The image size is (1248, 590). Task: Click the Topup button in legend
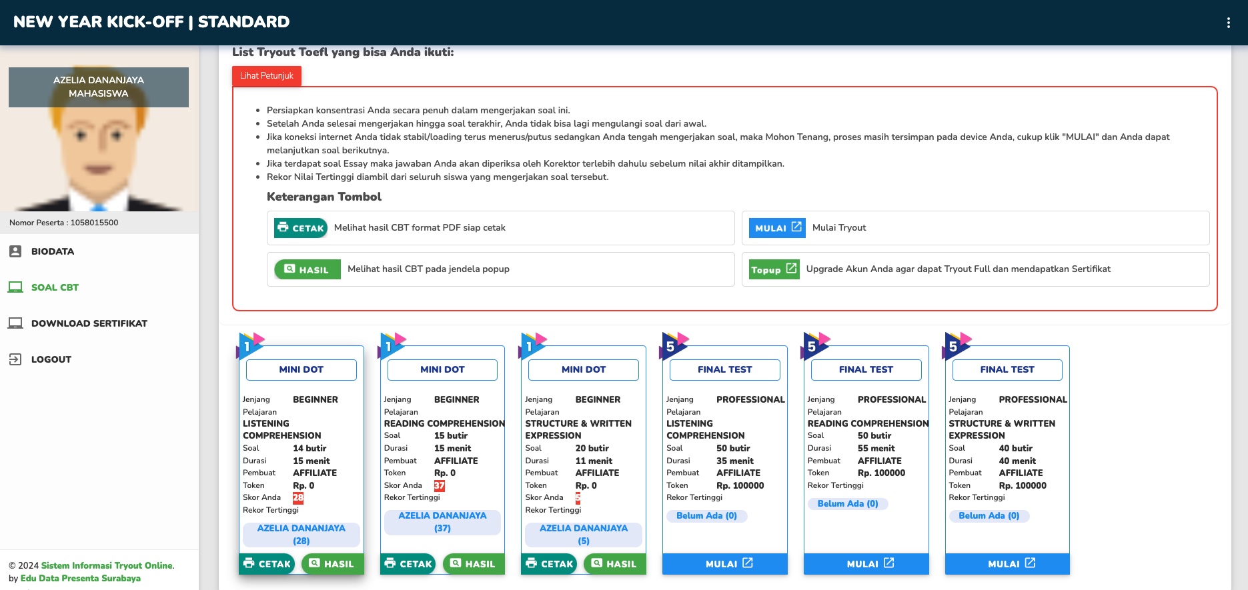tap(774, 269)
